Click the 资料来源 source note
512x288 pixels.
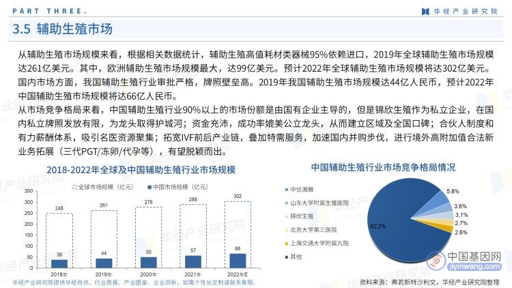[x=429, y=282]
